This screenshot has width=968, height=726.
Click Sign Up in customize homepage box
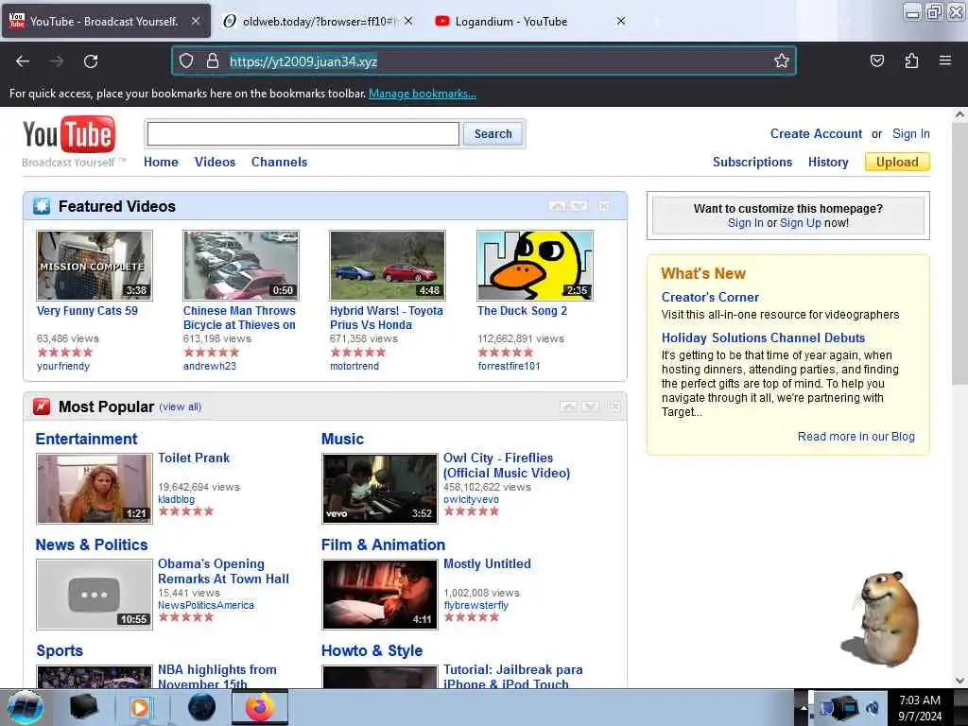click(800, 223)
